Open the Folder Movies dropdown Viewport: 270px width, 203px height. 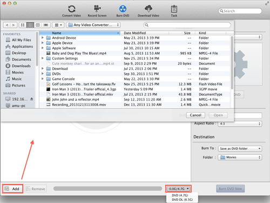click(x=240, y=157)
